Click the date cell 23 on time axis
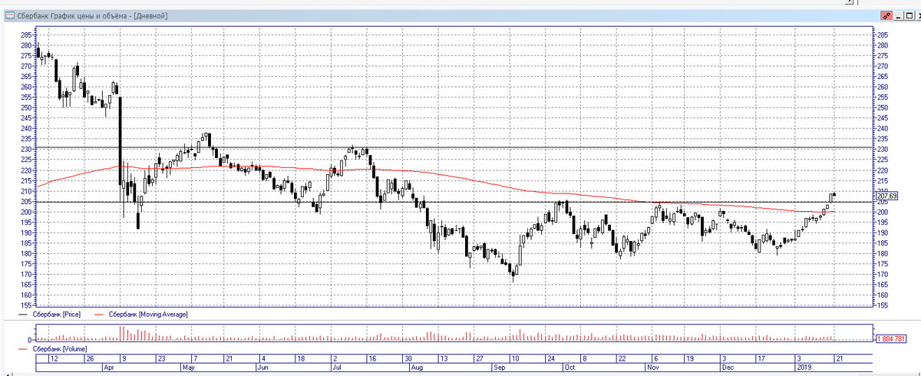The width and height of the screenshot is (921, 376). click(x=160, y=358)
